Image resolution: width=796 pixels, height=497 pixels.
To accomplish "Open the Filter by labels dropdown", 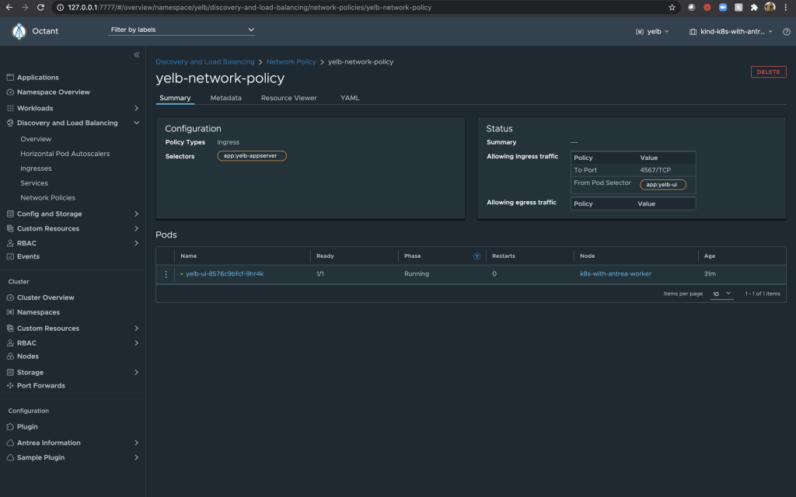I will [182, 30].
